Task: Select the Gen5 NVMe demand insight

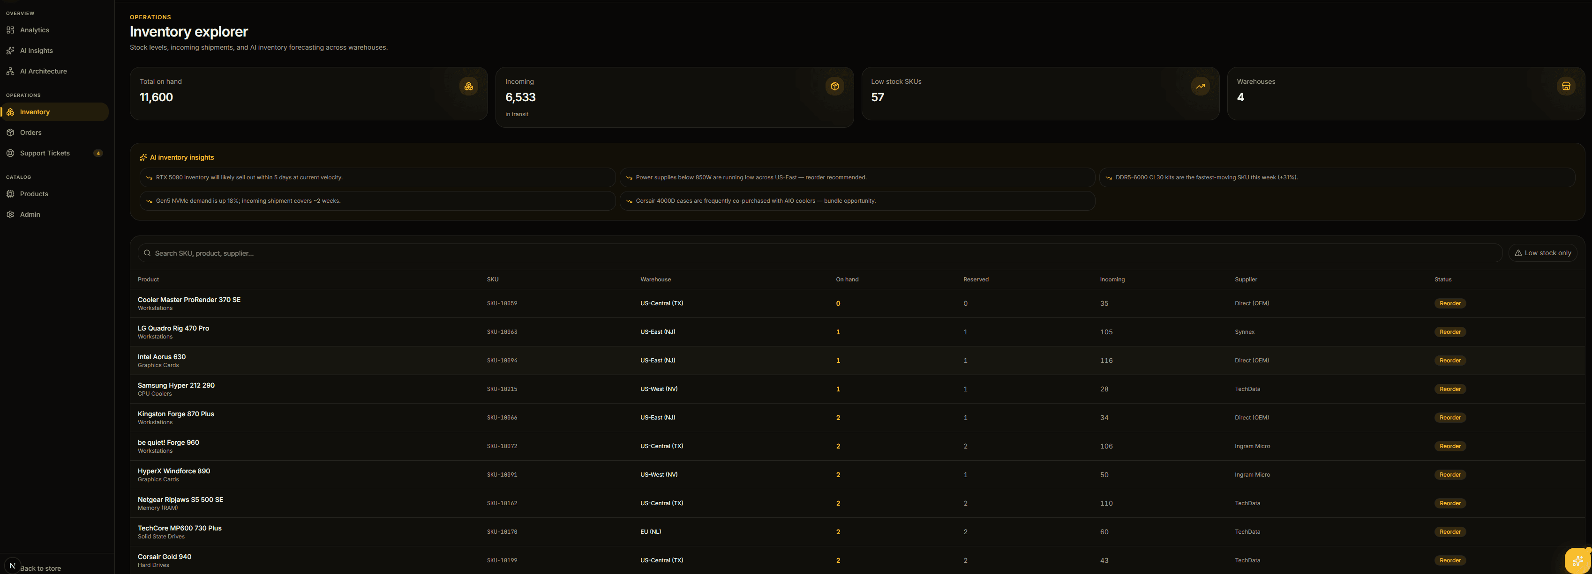Action: [x=377, y=201]
